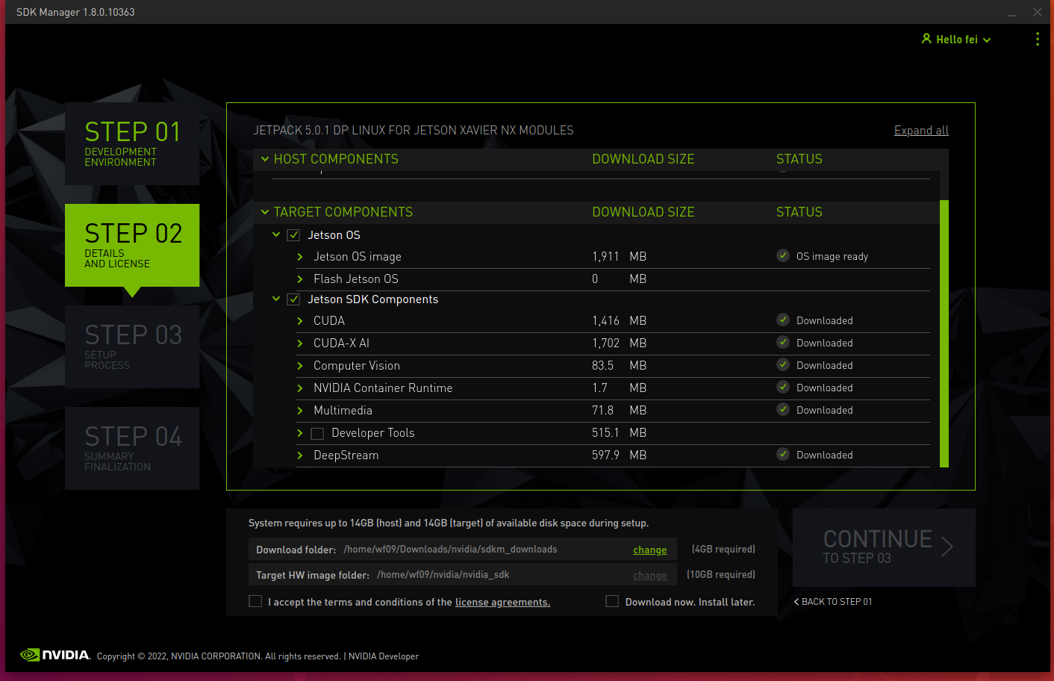The height and width of the screenshot is (681, 1054).
Task: Select the Step 03 Setup Process tab
Action: [x=132, y=346]
